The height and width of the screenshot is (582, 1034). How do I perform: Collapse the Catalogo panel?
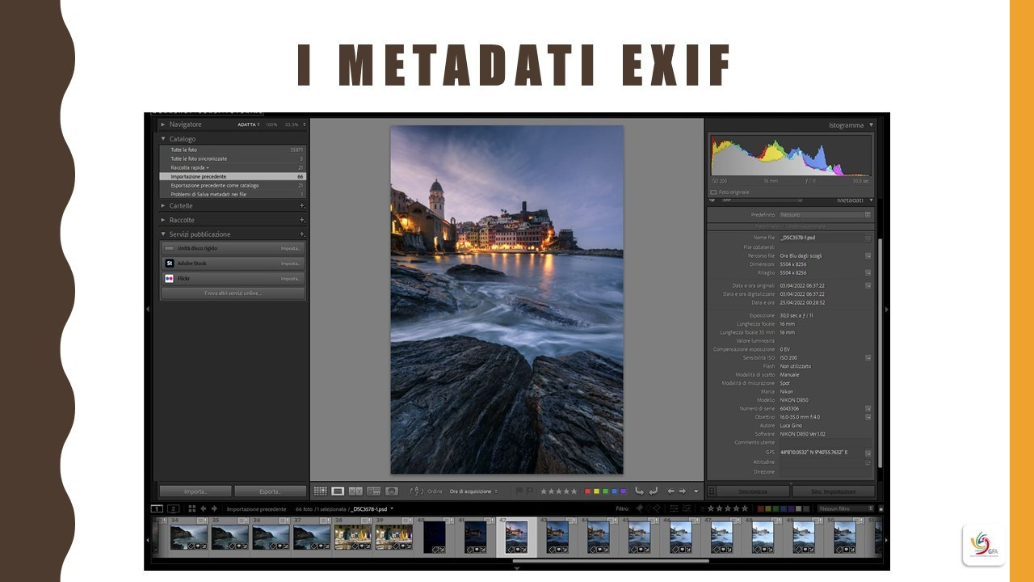(163, 139)
